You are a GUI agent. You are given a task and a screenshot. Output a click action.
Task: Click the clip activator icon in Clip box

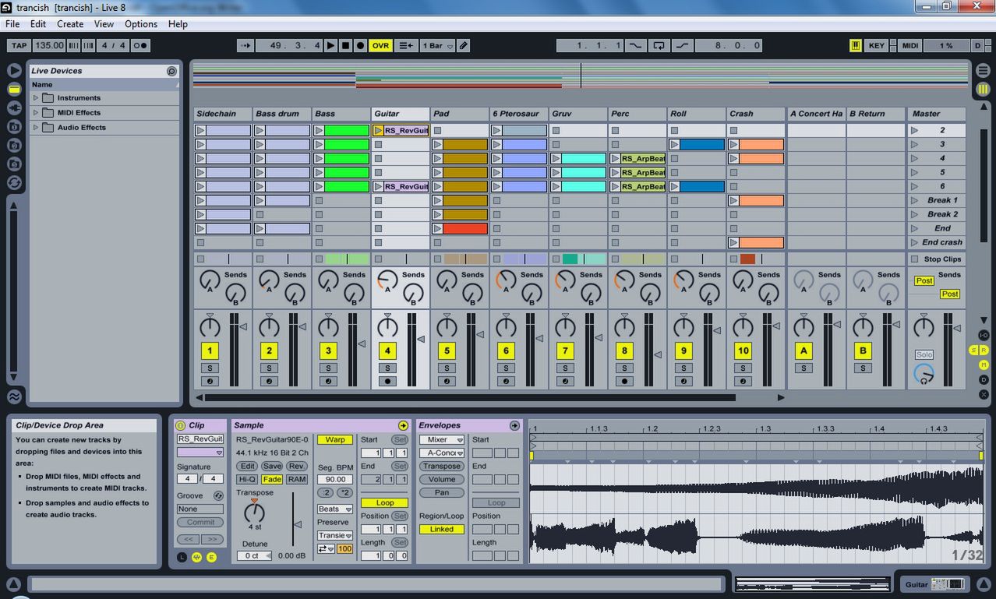(181, 425)
